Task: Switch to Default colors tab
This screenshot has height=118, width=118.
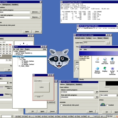Action: pos(80,38)
